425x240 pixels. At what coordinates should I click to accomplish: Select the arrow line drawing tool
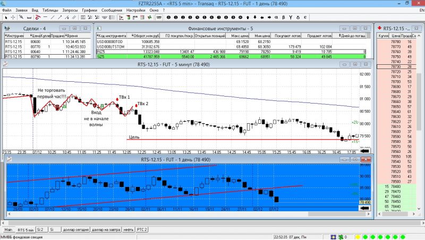click(x=60, y=18)
